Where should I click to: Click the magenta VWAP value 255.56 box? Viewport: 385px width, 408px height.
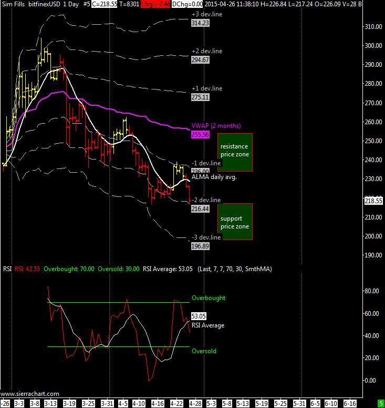[x=201, y=135]
